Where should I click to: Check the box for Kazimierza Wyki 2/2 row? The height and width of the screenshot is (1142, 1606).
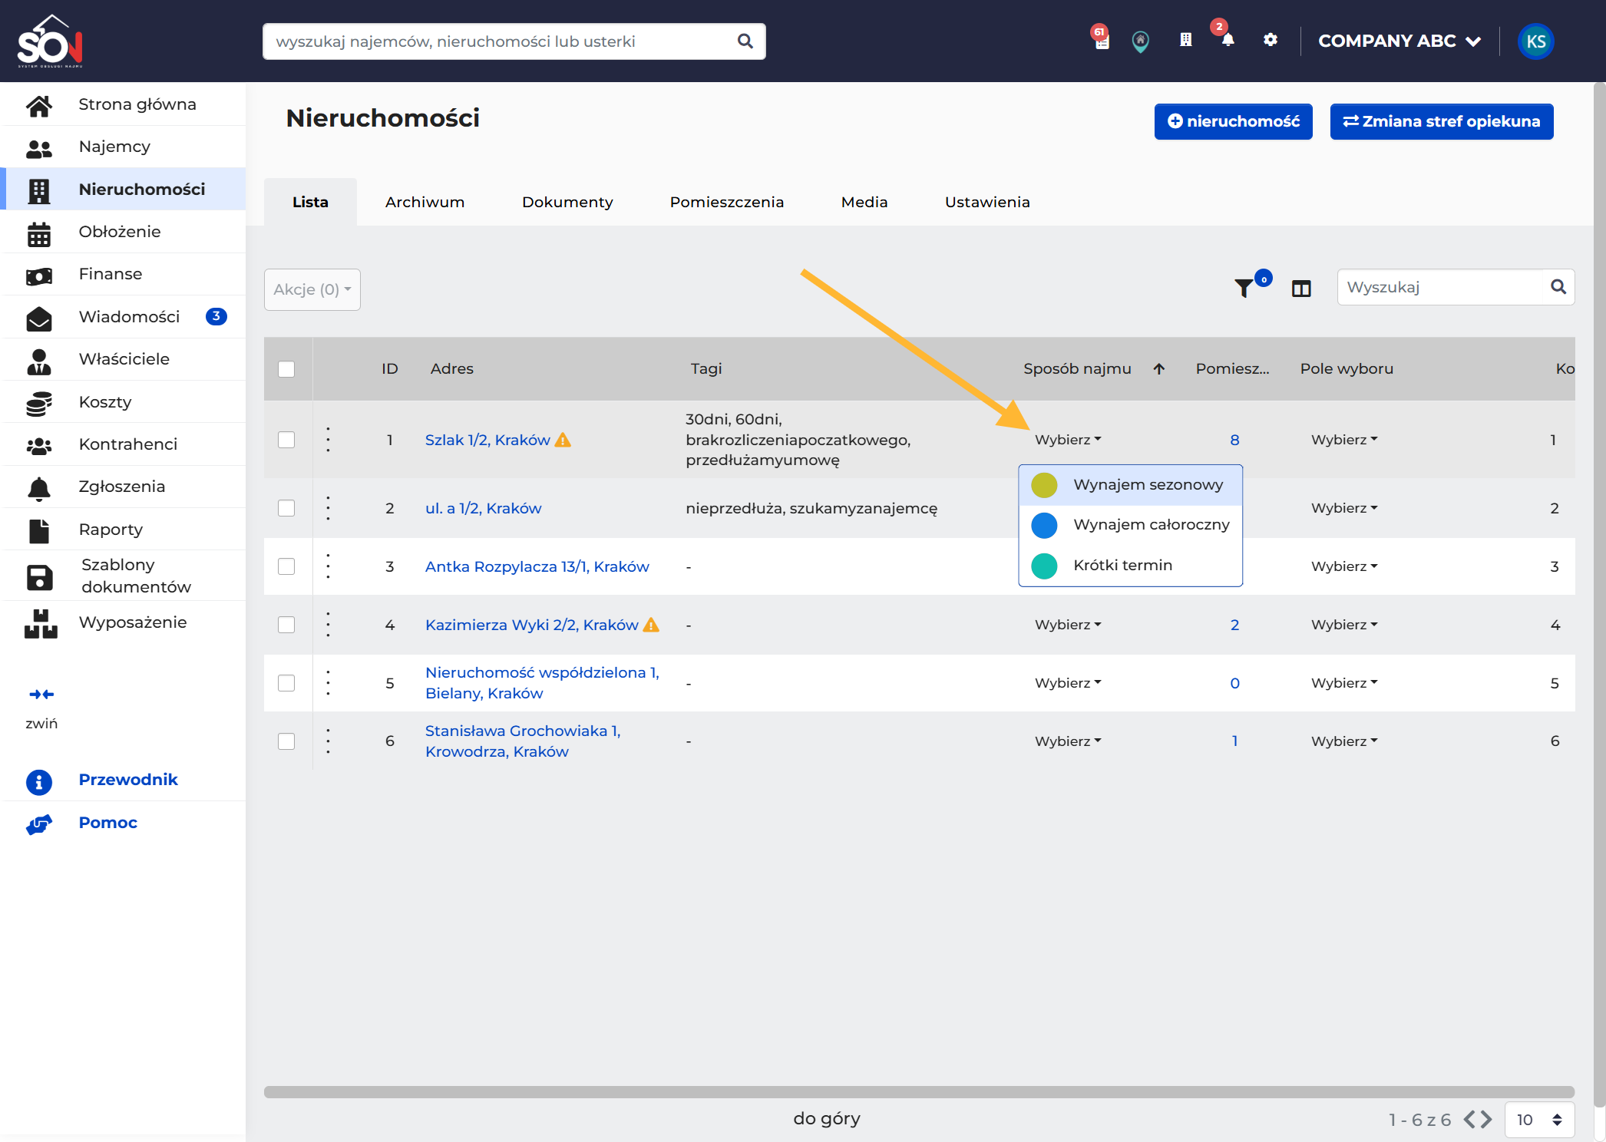286,625
